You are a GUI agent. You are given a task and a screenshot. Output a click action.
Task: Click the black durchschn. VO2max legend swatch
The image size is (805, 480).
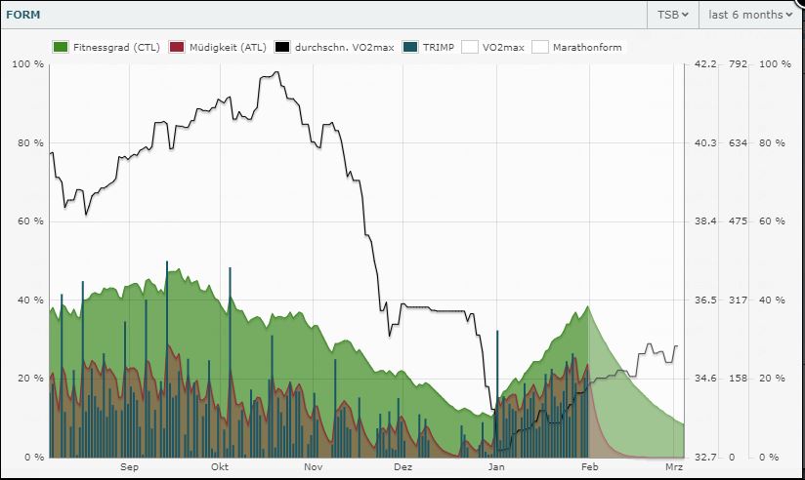tap(283, 47)
